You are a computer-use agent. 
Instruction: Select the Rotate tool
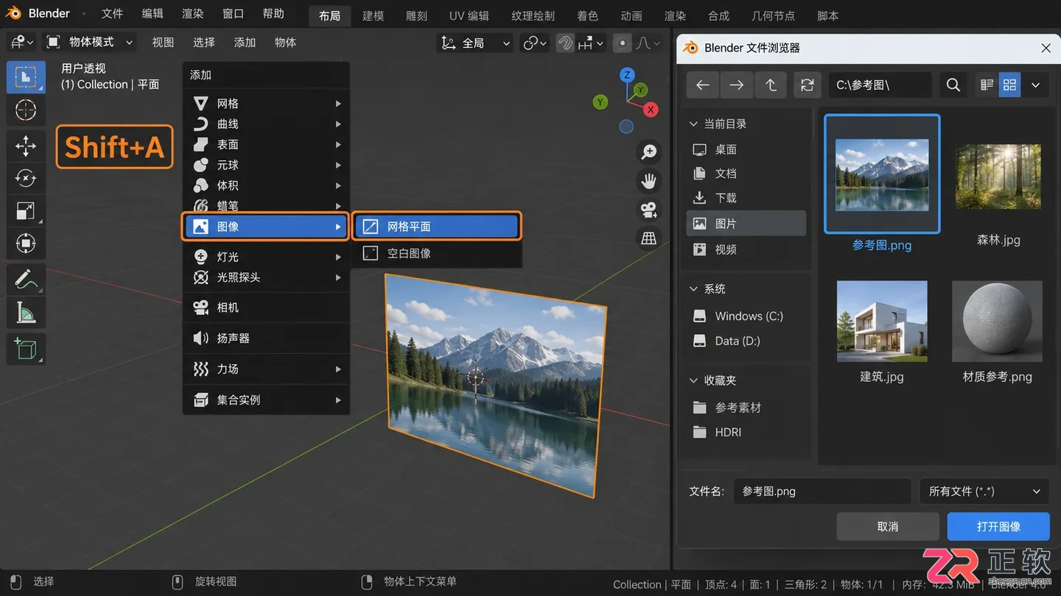click(x=26, y=178)
